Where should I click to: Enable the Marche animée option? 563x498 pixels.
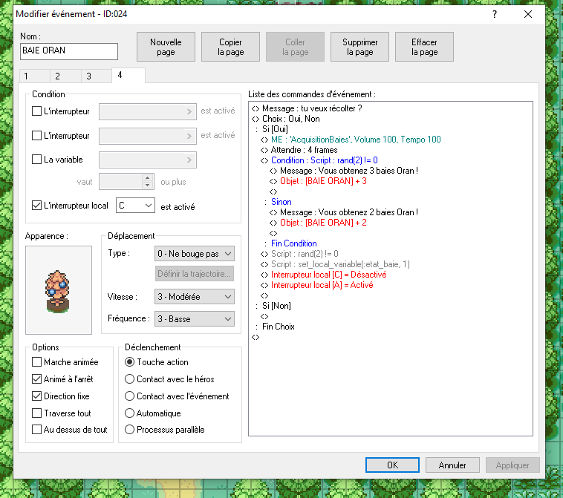click(36, 361)
